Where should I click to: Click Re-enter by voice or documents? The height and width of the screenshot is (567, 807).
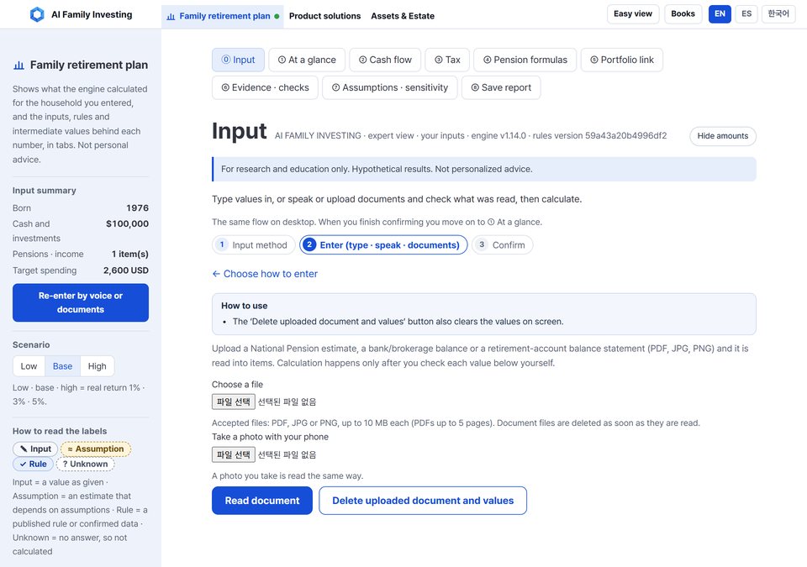tap(81, 302)
